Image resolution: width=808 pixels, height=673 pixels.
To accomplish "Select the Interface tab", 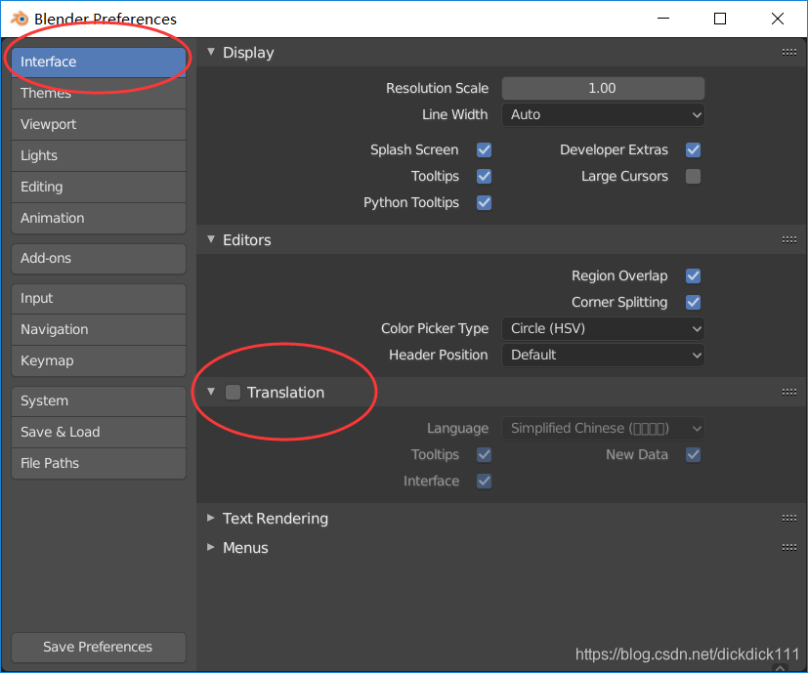I will click(99, 62).
